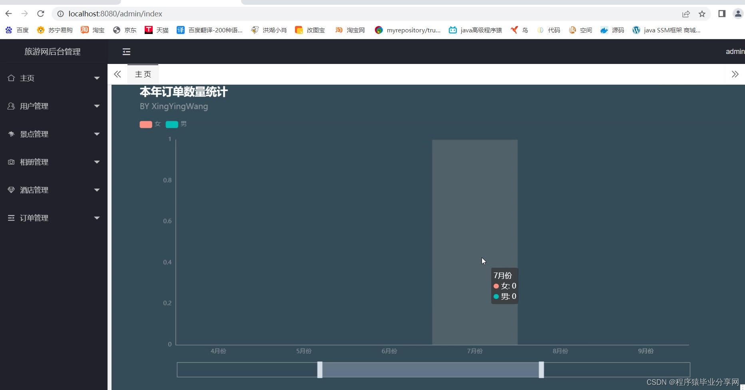Image resolution: width=745 pixels, height=390 pixels.
Task: Open the 天猫 bookmark
Action: point(157,30)
